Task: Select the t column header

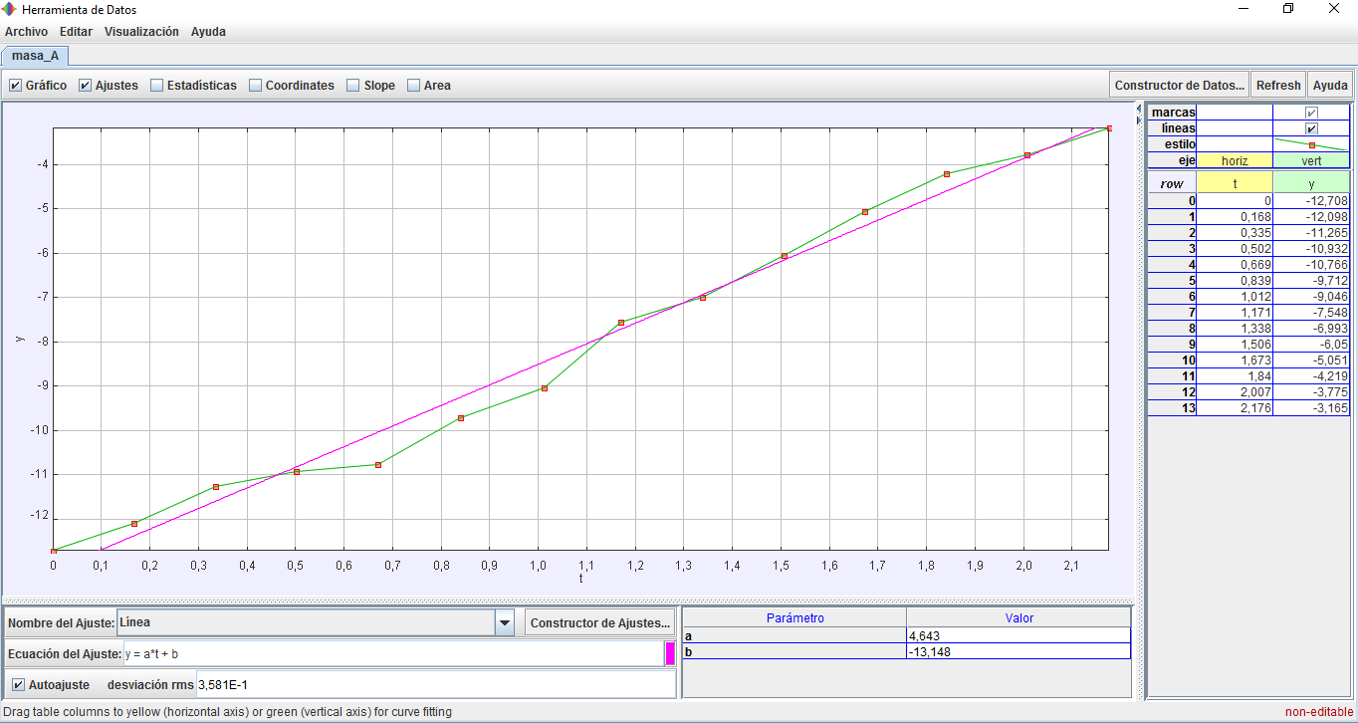Action: click(1235, 183)
